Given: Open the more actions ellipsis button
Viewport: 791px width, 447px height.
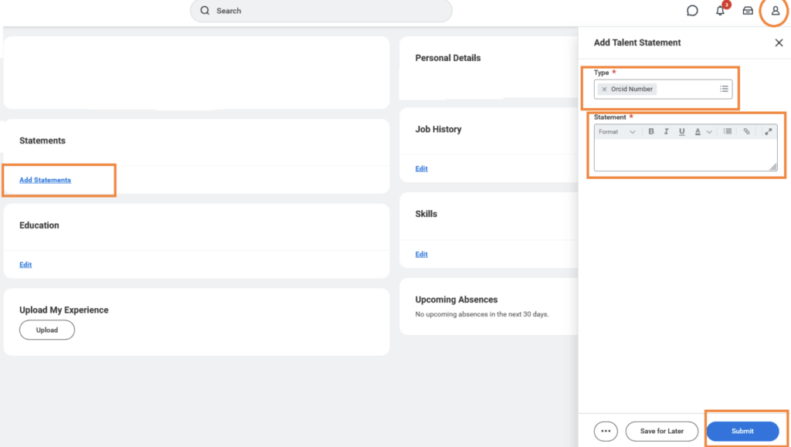Looking at the screenshot, I should click(606, 431).
